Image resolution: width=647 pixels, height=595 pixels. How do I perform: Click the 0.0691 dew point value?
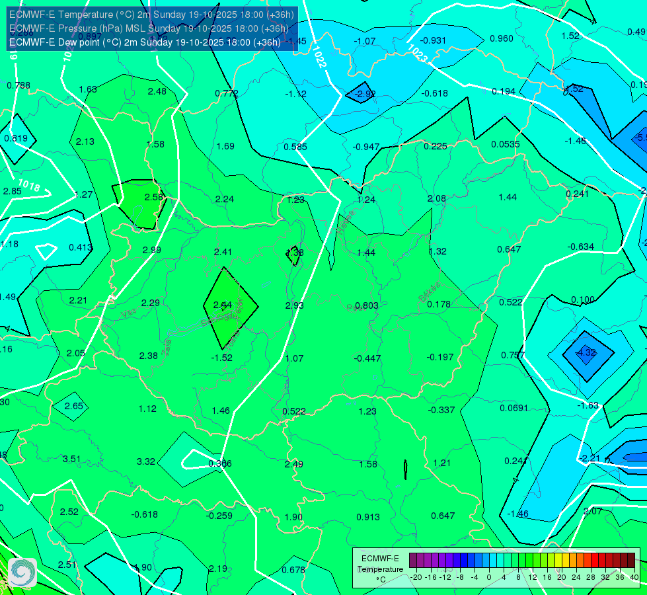click(x=514, y=408)
